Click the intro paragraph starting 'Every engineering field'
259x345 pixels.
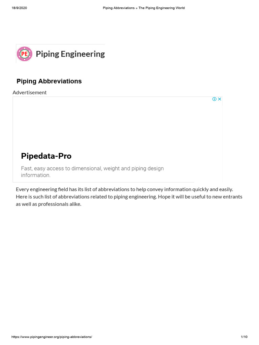coord(129,197)
